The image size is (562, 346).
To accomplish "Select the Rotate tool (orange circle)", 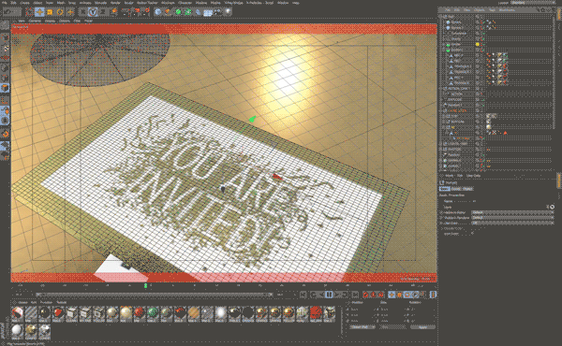I will pyautogui.click(x=60, y=12).
